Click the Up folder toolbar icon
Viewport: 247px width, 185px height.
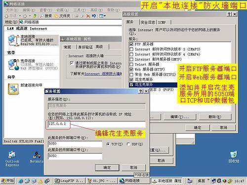35,16
